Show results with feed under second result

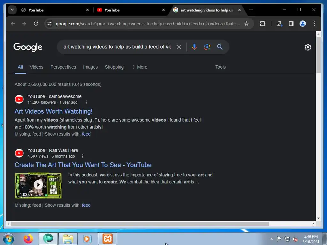tap(86, 205)
